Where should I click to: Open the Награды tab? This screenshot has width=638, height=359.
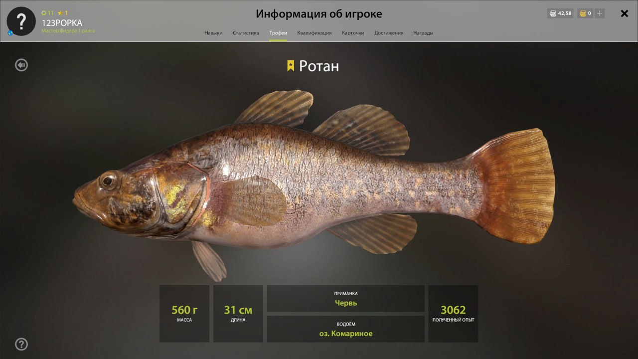[423, 33]
